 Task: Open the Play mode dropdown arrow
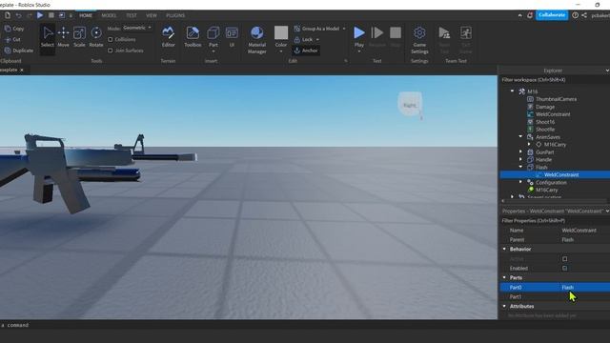click(359, 51)
